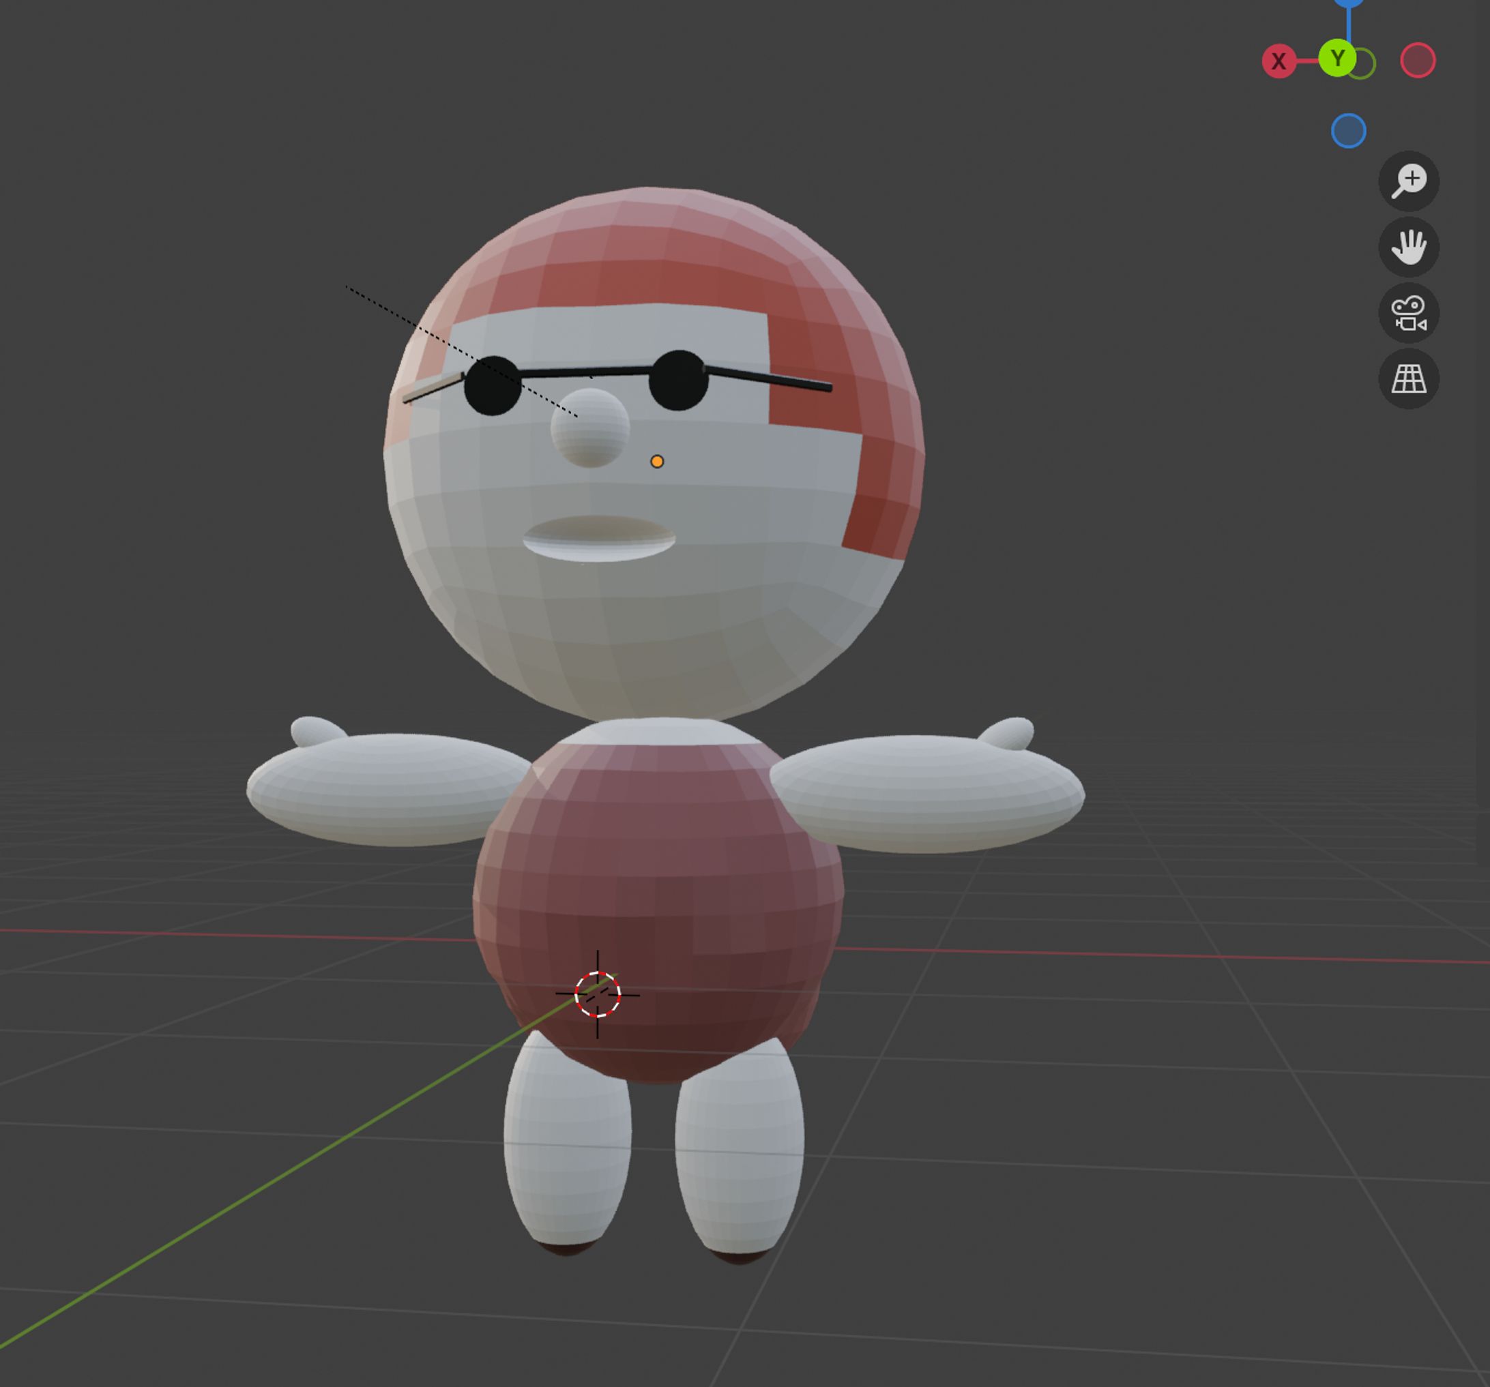
Task: Switch perspective/orthographic with the grid icon
Action: tap(1408, 379)
